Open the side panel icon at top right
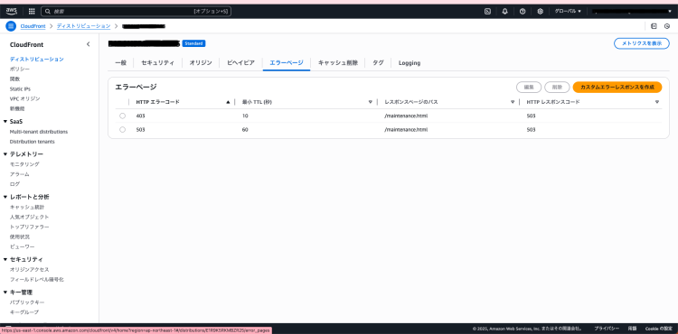The width and height of the screenshot is (678, 334). [x=654, y=26]
